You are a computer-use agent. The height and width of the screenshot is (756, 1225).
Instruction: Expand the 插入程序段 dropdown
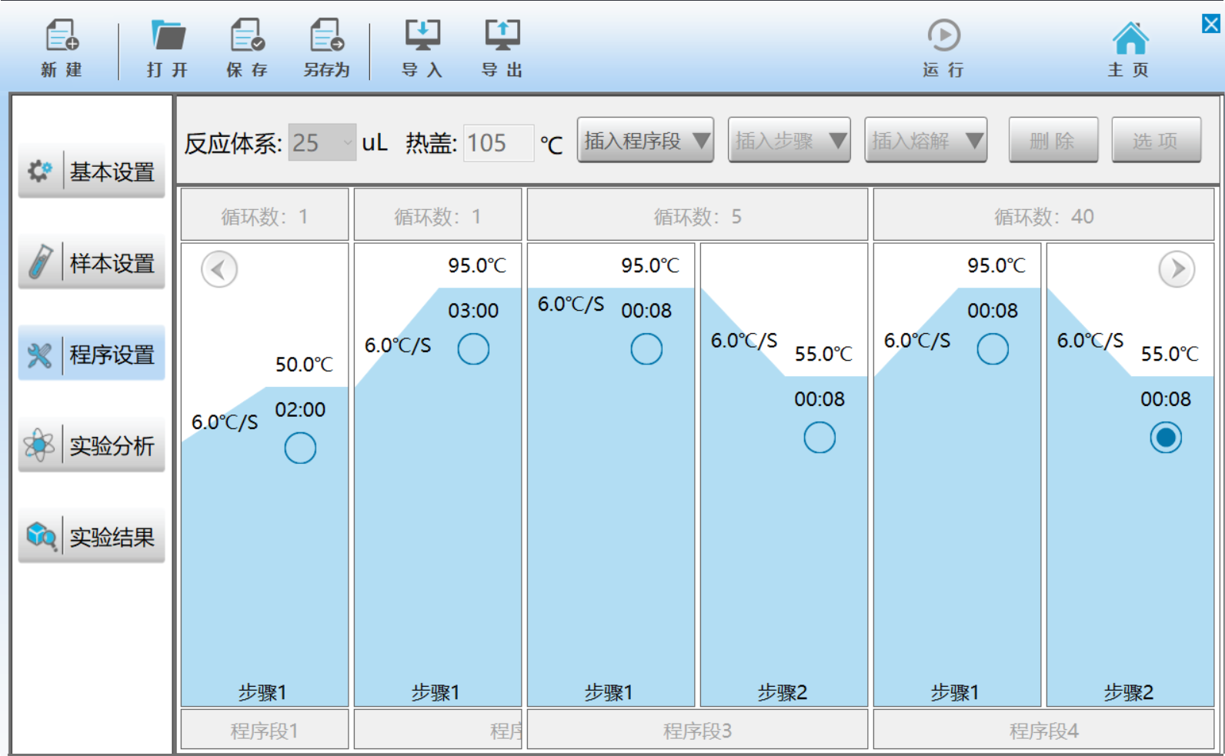click(646, 141)
